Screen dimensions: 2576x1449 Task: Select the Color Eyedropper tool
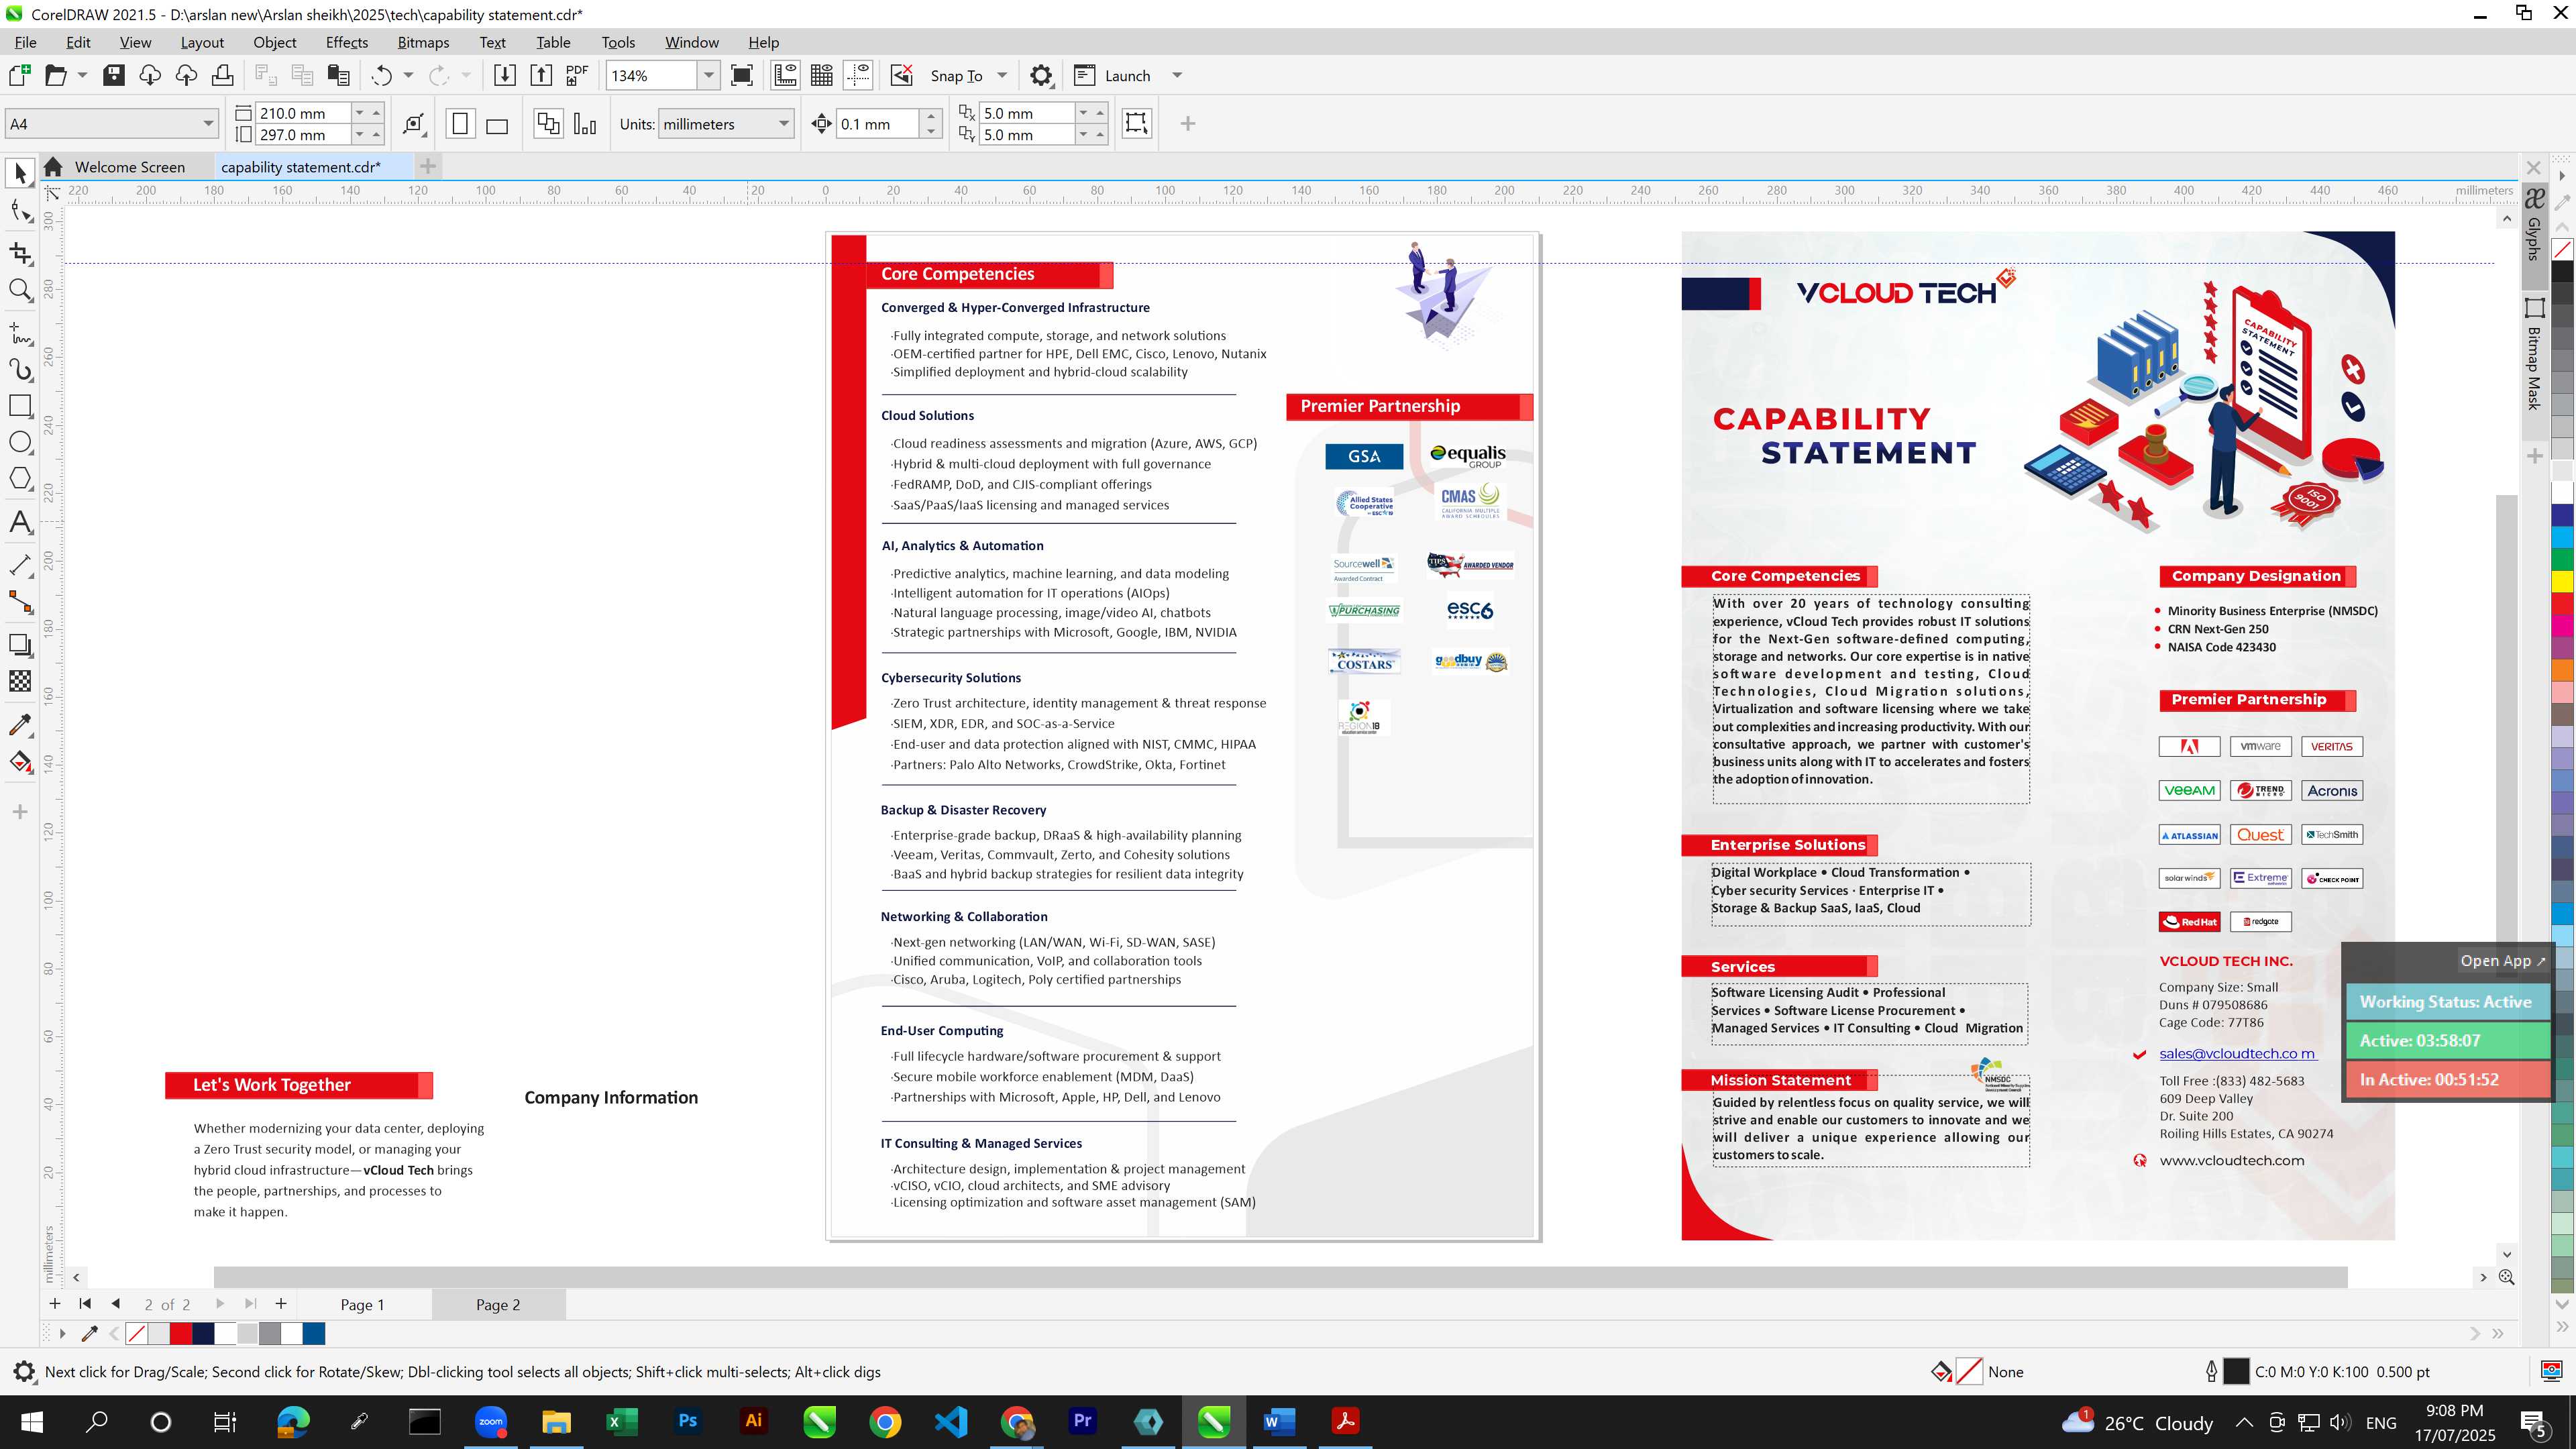point(20,725)
